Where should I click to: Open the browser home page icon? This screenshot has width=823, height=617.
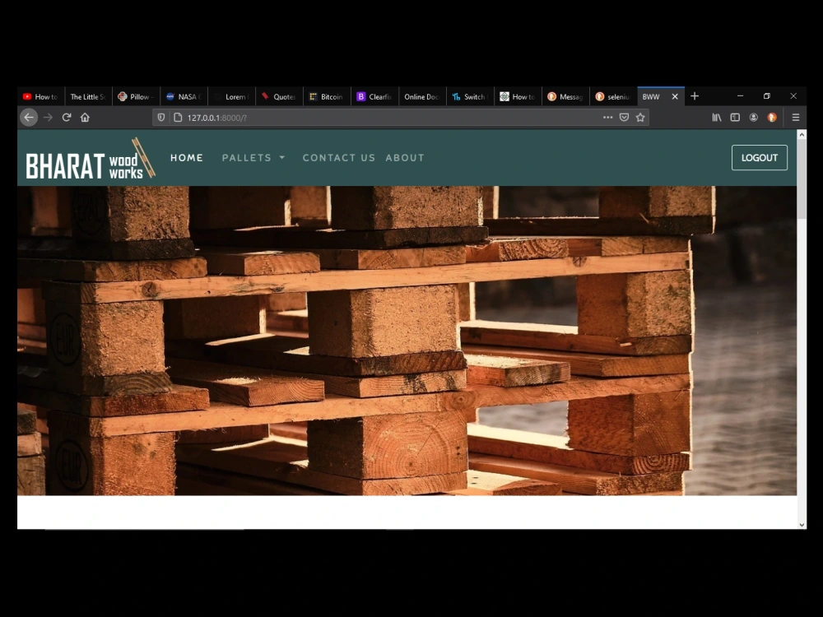pos(85,118)
